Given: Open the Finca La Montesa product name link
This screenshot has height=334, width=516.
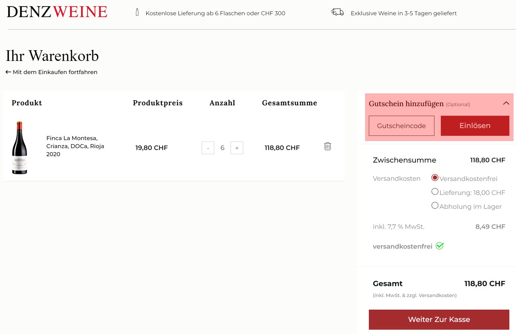Looking at the screenshot, I should pyautogui.click(x=75, y=146).
